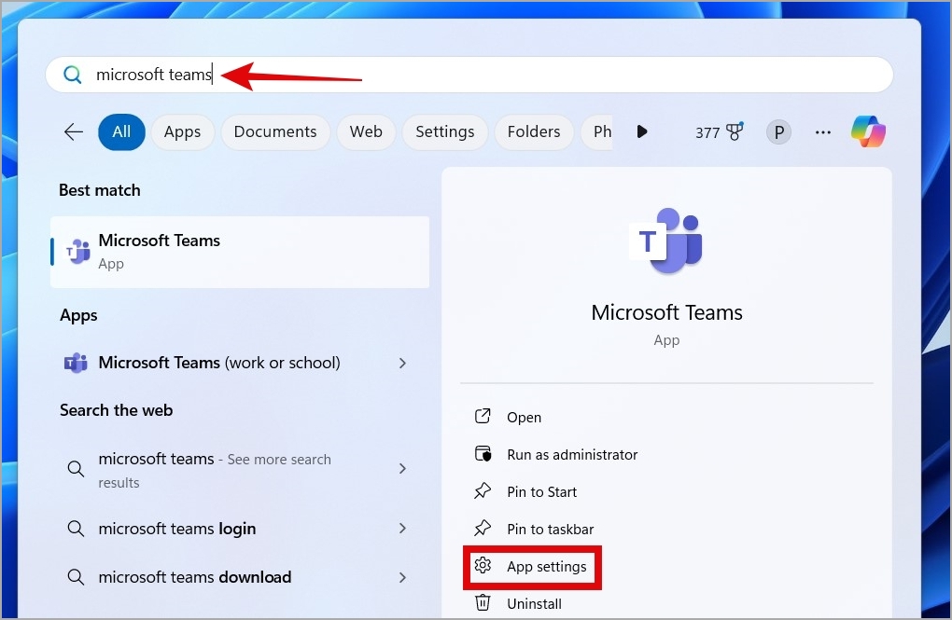Switch to the Web filter tab
The width and height of the screenshot is (952, 620).
[x=366, y=131]
